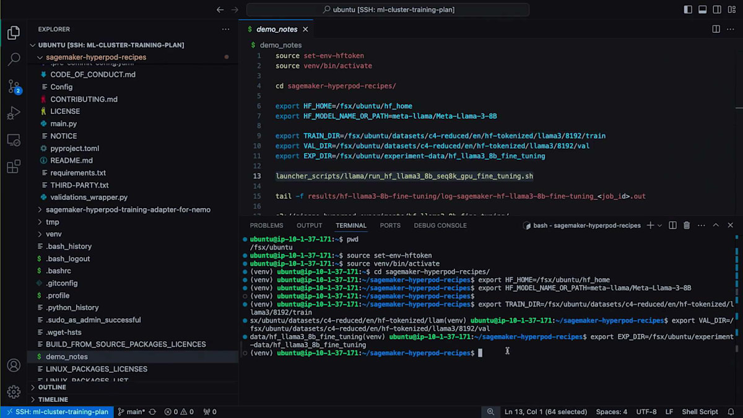The width and height of the screenshot is (743, 418).
Task: Open the .bashrc file
Action: (x=58, y=271)
